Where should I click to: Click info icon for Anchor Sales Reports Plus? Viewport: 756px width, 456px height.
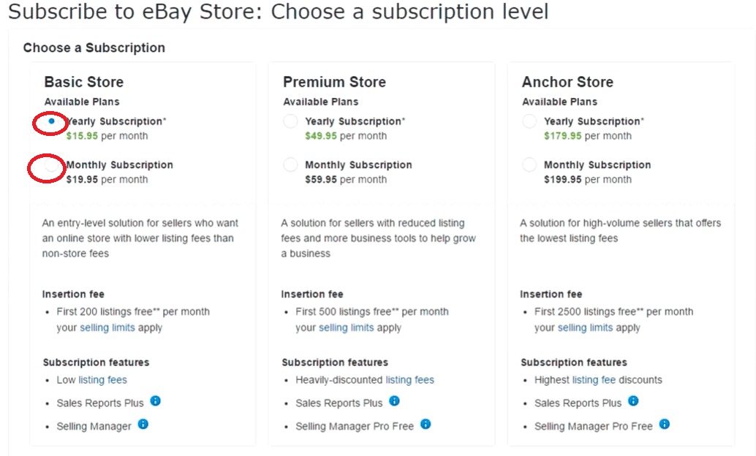tap(634, 401)
